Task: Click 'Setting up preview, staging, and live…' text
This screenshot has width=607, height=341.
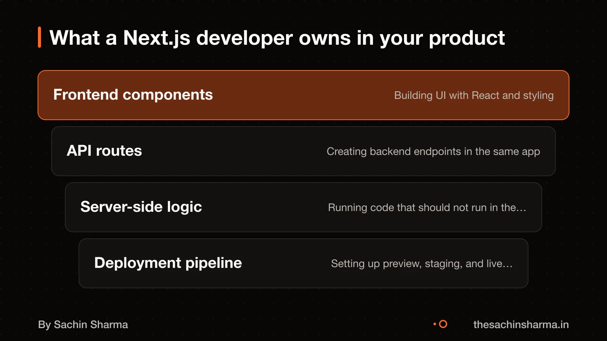Action: click(422, 264)
